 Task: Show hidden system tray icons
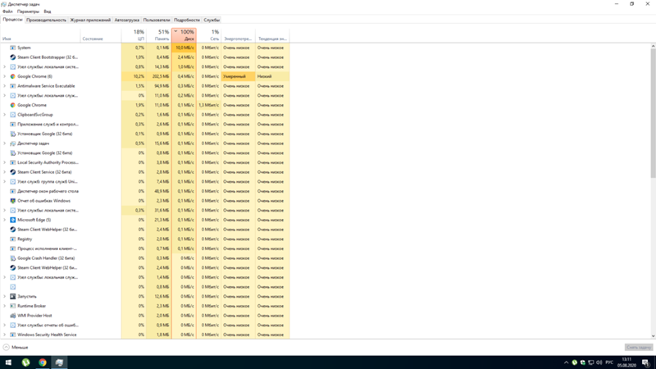pyautogui.click(x=566, y=362)
